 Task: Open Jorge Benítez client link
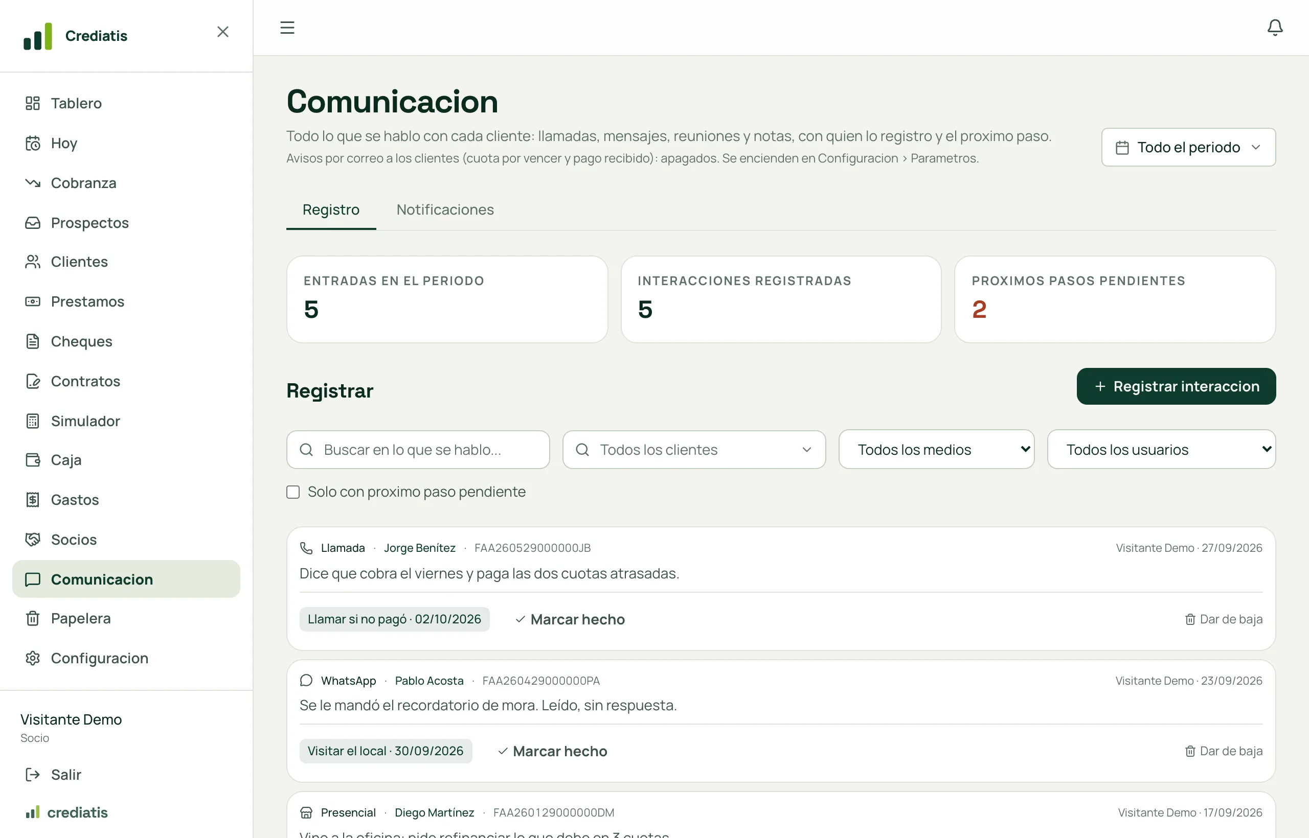[419, 547]
